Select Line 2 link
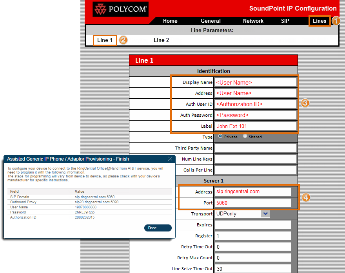The image size is (345, 273). coord(161,40)
